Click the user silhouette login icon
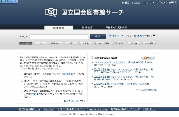The height and width of the screenshot is (117, 179). pyautogui.click(x=1, y=1)
